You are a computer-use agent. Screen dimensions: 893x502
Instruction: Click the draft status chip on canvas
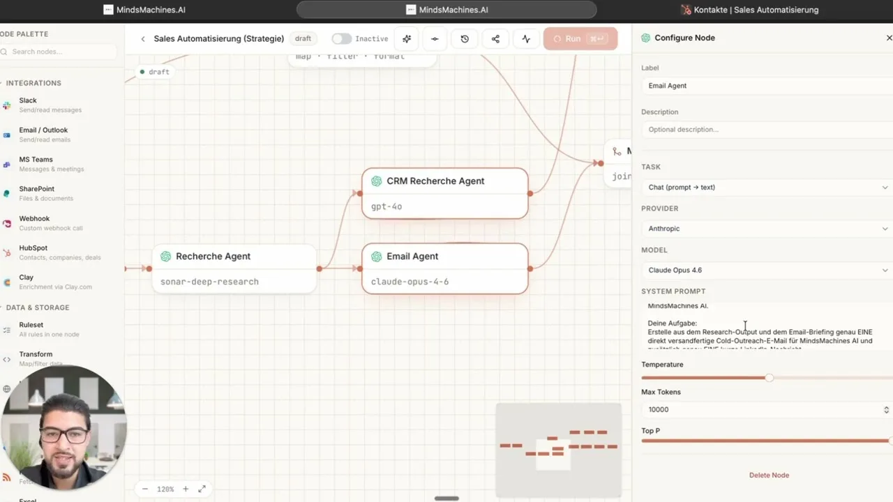point(154,72)
